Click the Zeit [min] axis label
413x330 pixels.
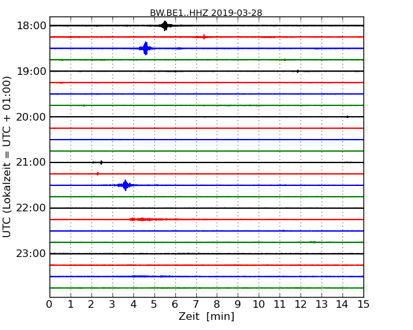[x=207, y=316]
